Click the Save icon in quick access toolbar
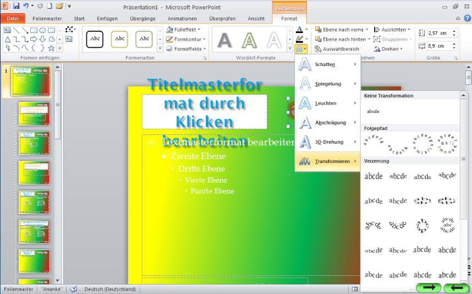 point(16,6)
